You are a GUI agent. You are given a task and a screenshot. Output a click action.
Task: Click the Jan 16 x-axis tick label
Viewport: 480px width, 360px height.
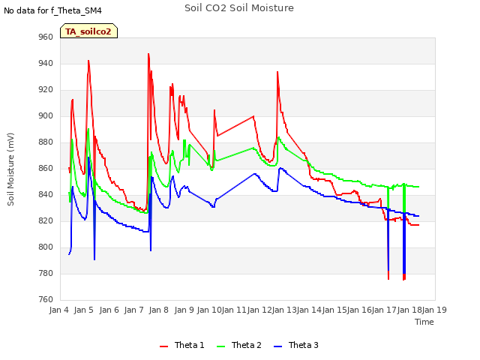359,310
